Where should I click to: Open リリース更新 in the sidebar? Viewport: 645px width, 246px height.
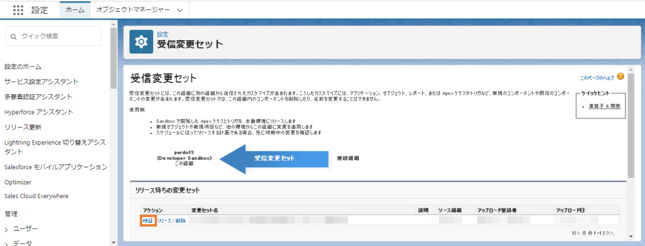pos(23,127)
